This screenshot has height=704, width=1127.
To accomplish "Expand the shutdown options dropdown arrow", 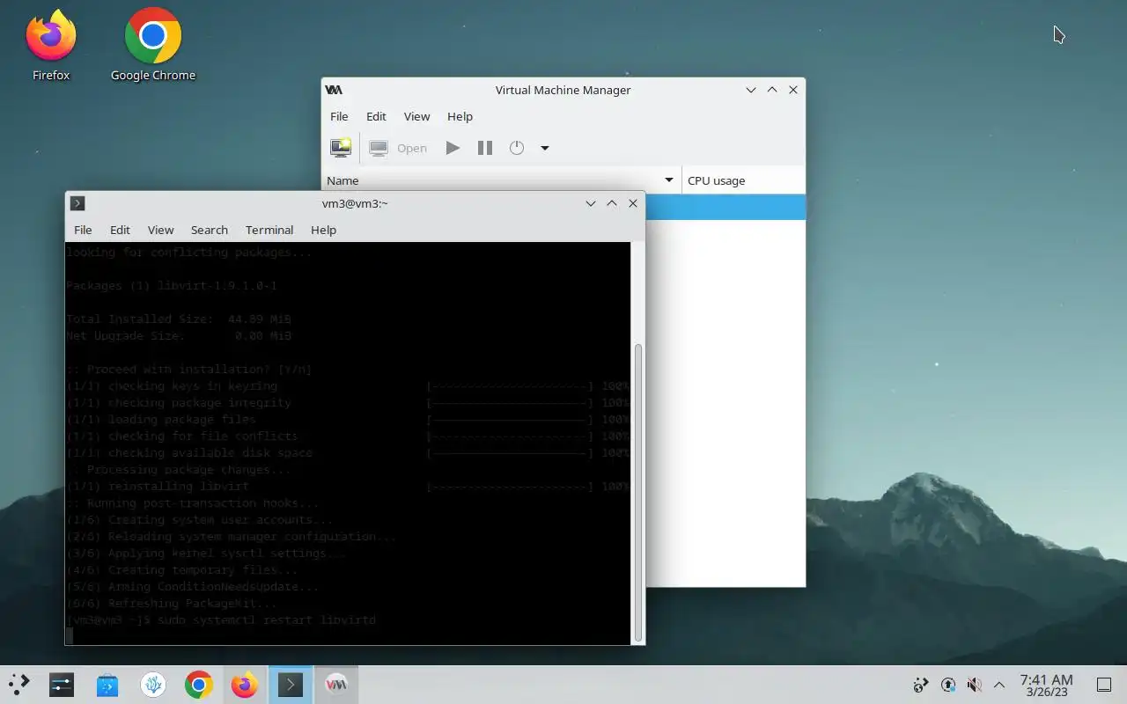I will [x=544, y=148].
